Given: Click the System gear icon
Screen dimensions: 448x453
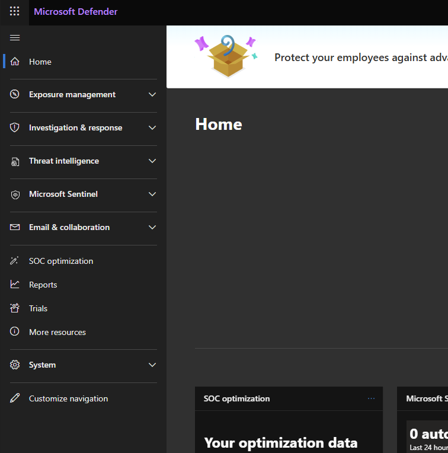Looking at the screenshot, I should [15, 365].
